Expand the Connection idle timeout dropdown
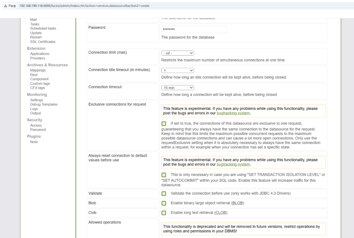354x238 pixels. pos(178,70)
